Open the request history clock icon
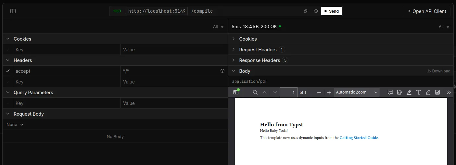Viewport: 456px width, 165px height. 316,11
